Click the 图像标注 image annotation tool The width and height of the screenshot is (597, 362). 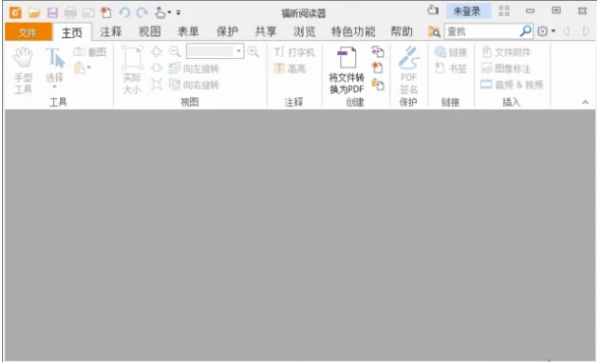pyautogui.click(x=506, y=69)
